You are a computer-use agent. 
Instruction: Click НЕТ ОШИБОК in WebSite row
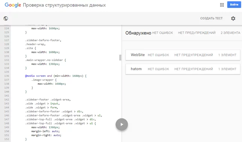(158, 55)
